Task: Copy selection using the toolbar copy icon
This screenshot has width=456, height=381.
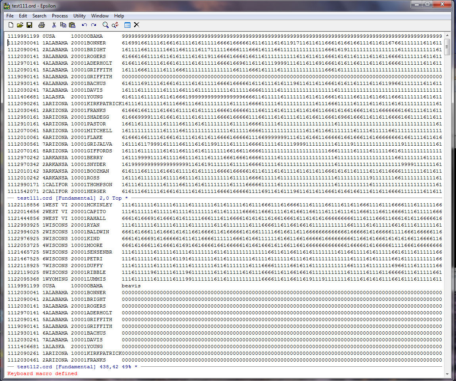Action: tap(63, 25)
